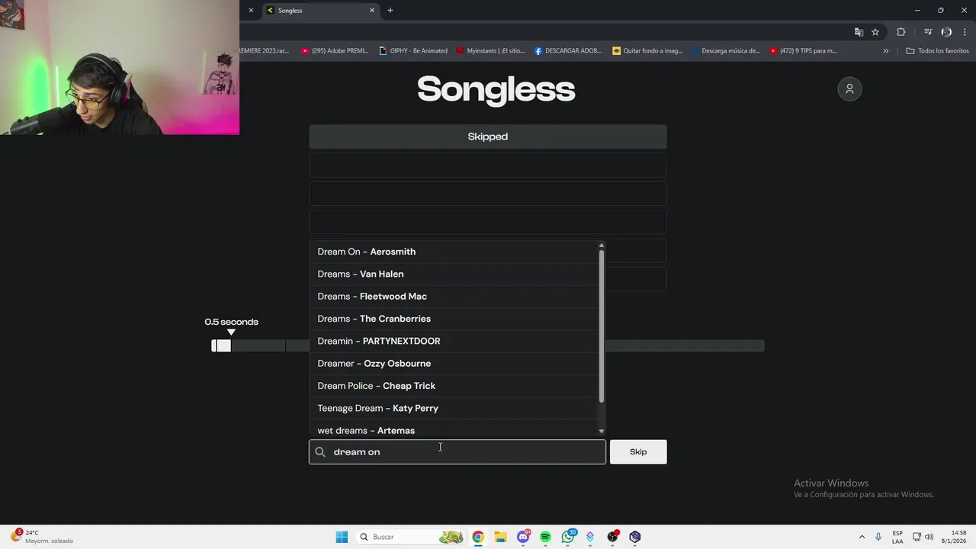This screenshot has height=549, width=976.
Task: Open the Myinstants bookmark
Action: tap(491, 51)
